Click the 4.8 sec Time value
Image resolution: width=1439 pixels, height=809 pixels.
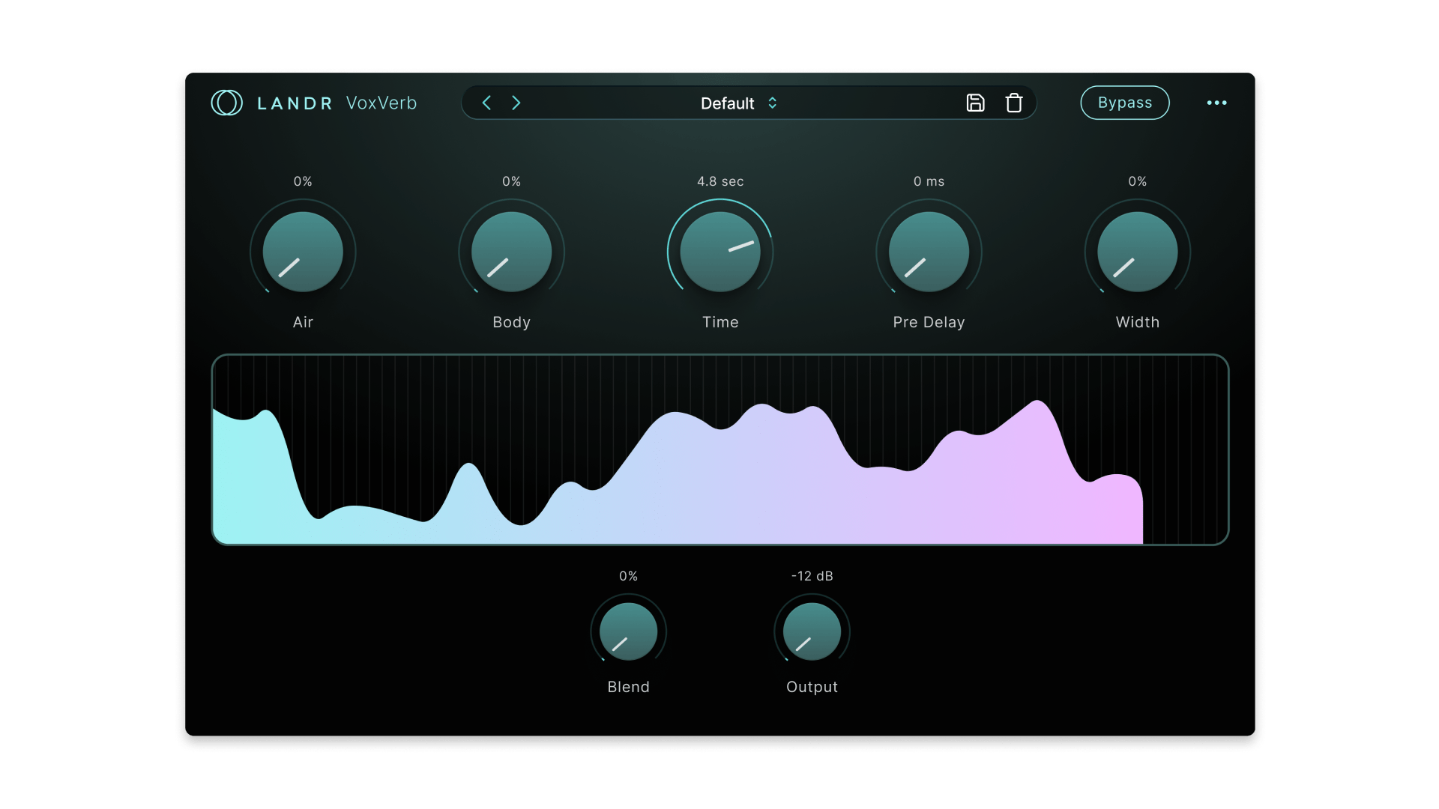tap(720, 181)
